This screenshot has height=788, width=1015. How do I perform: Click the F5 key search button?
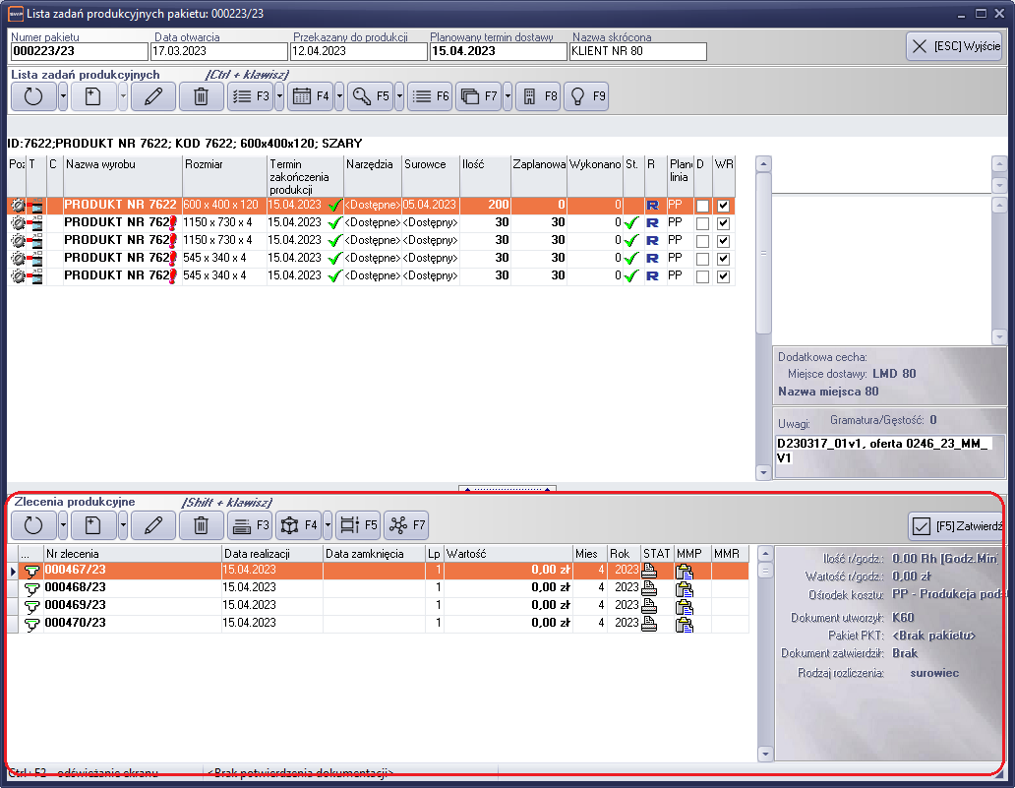370,96
